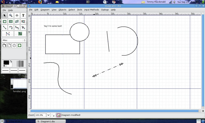Select the Arc drawing tool
Image resolution: width=205 pixels, height=123 pixels.
pyautogui.click(x=11, y=27)
